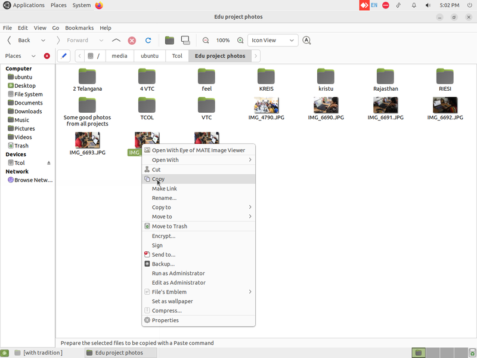Open the notifications bell icon
The height and width of the screenshot is (358, 477).
coord(414,5)
